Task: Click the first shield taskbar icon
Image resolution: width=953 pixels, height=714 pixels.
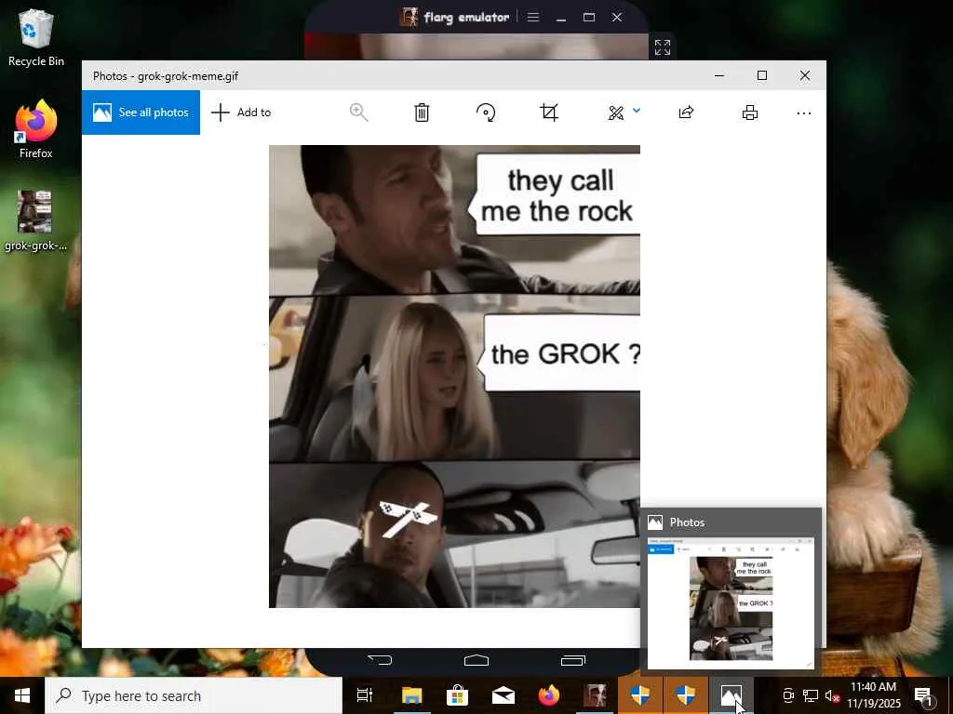Action: 640,695
